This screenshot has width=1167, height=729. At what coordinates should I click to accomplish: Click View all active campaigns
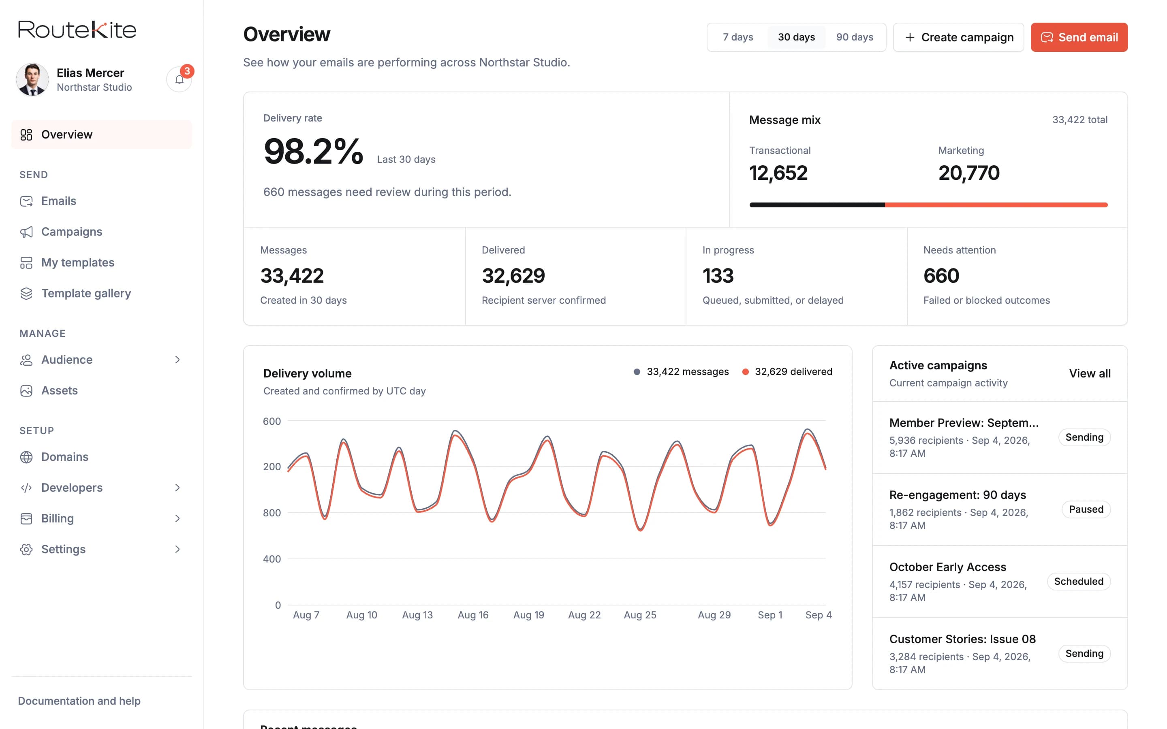pos(1090,374)
